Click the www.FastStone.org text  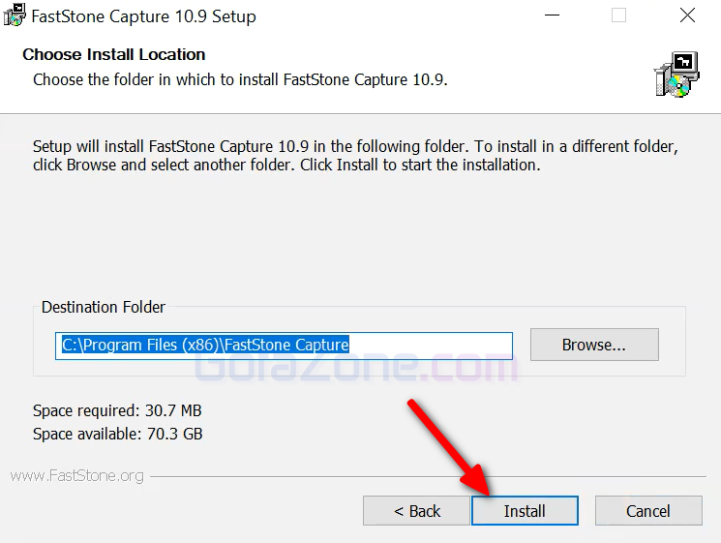[x=77, y=475]
